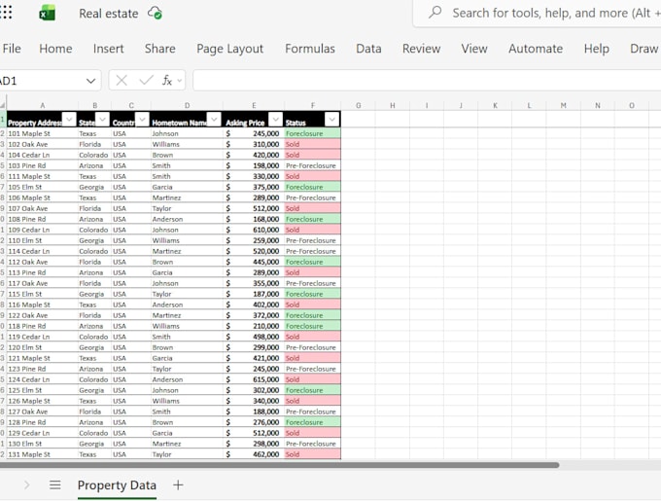Open the app launcher grid icon
Screen dimensions: 661x502
pos(5,13)
